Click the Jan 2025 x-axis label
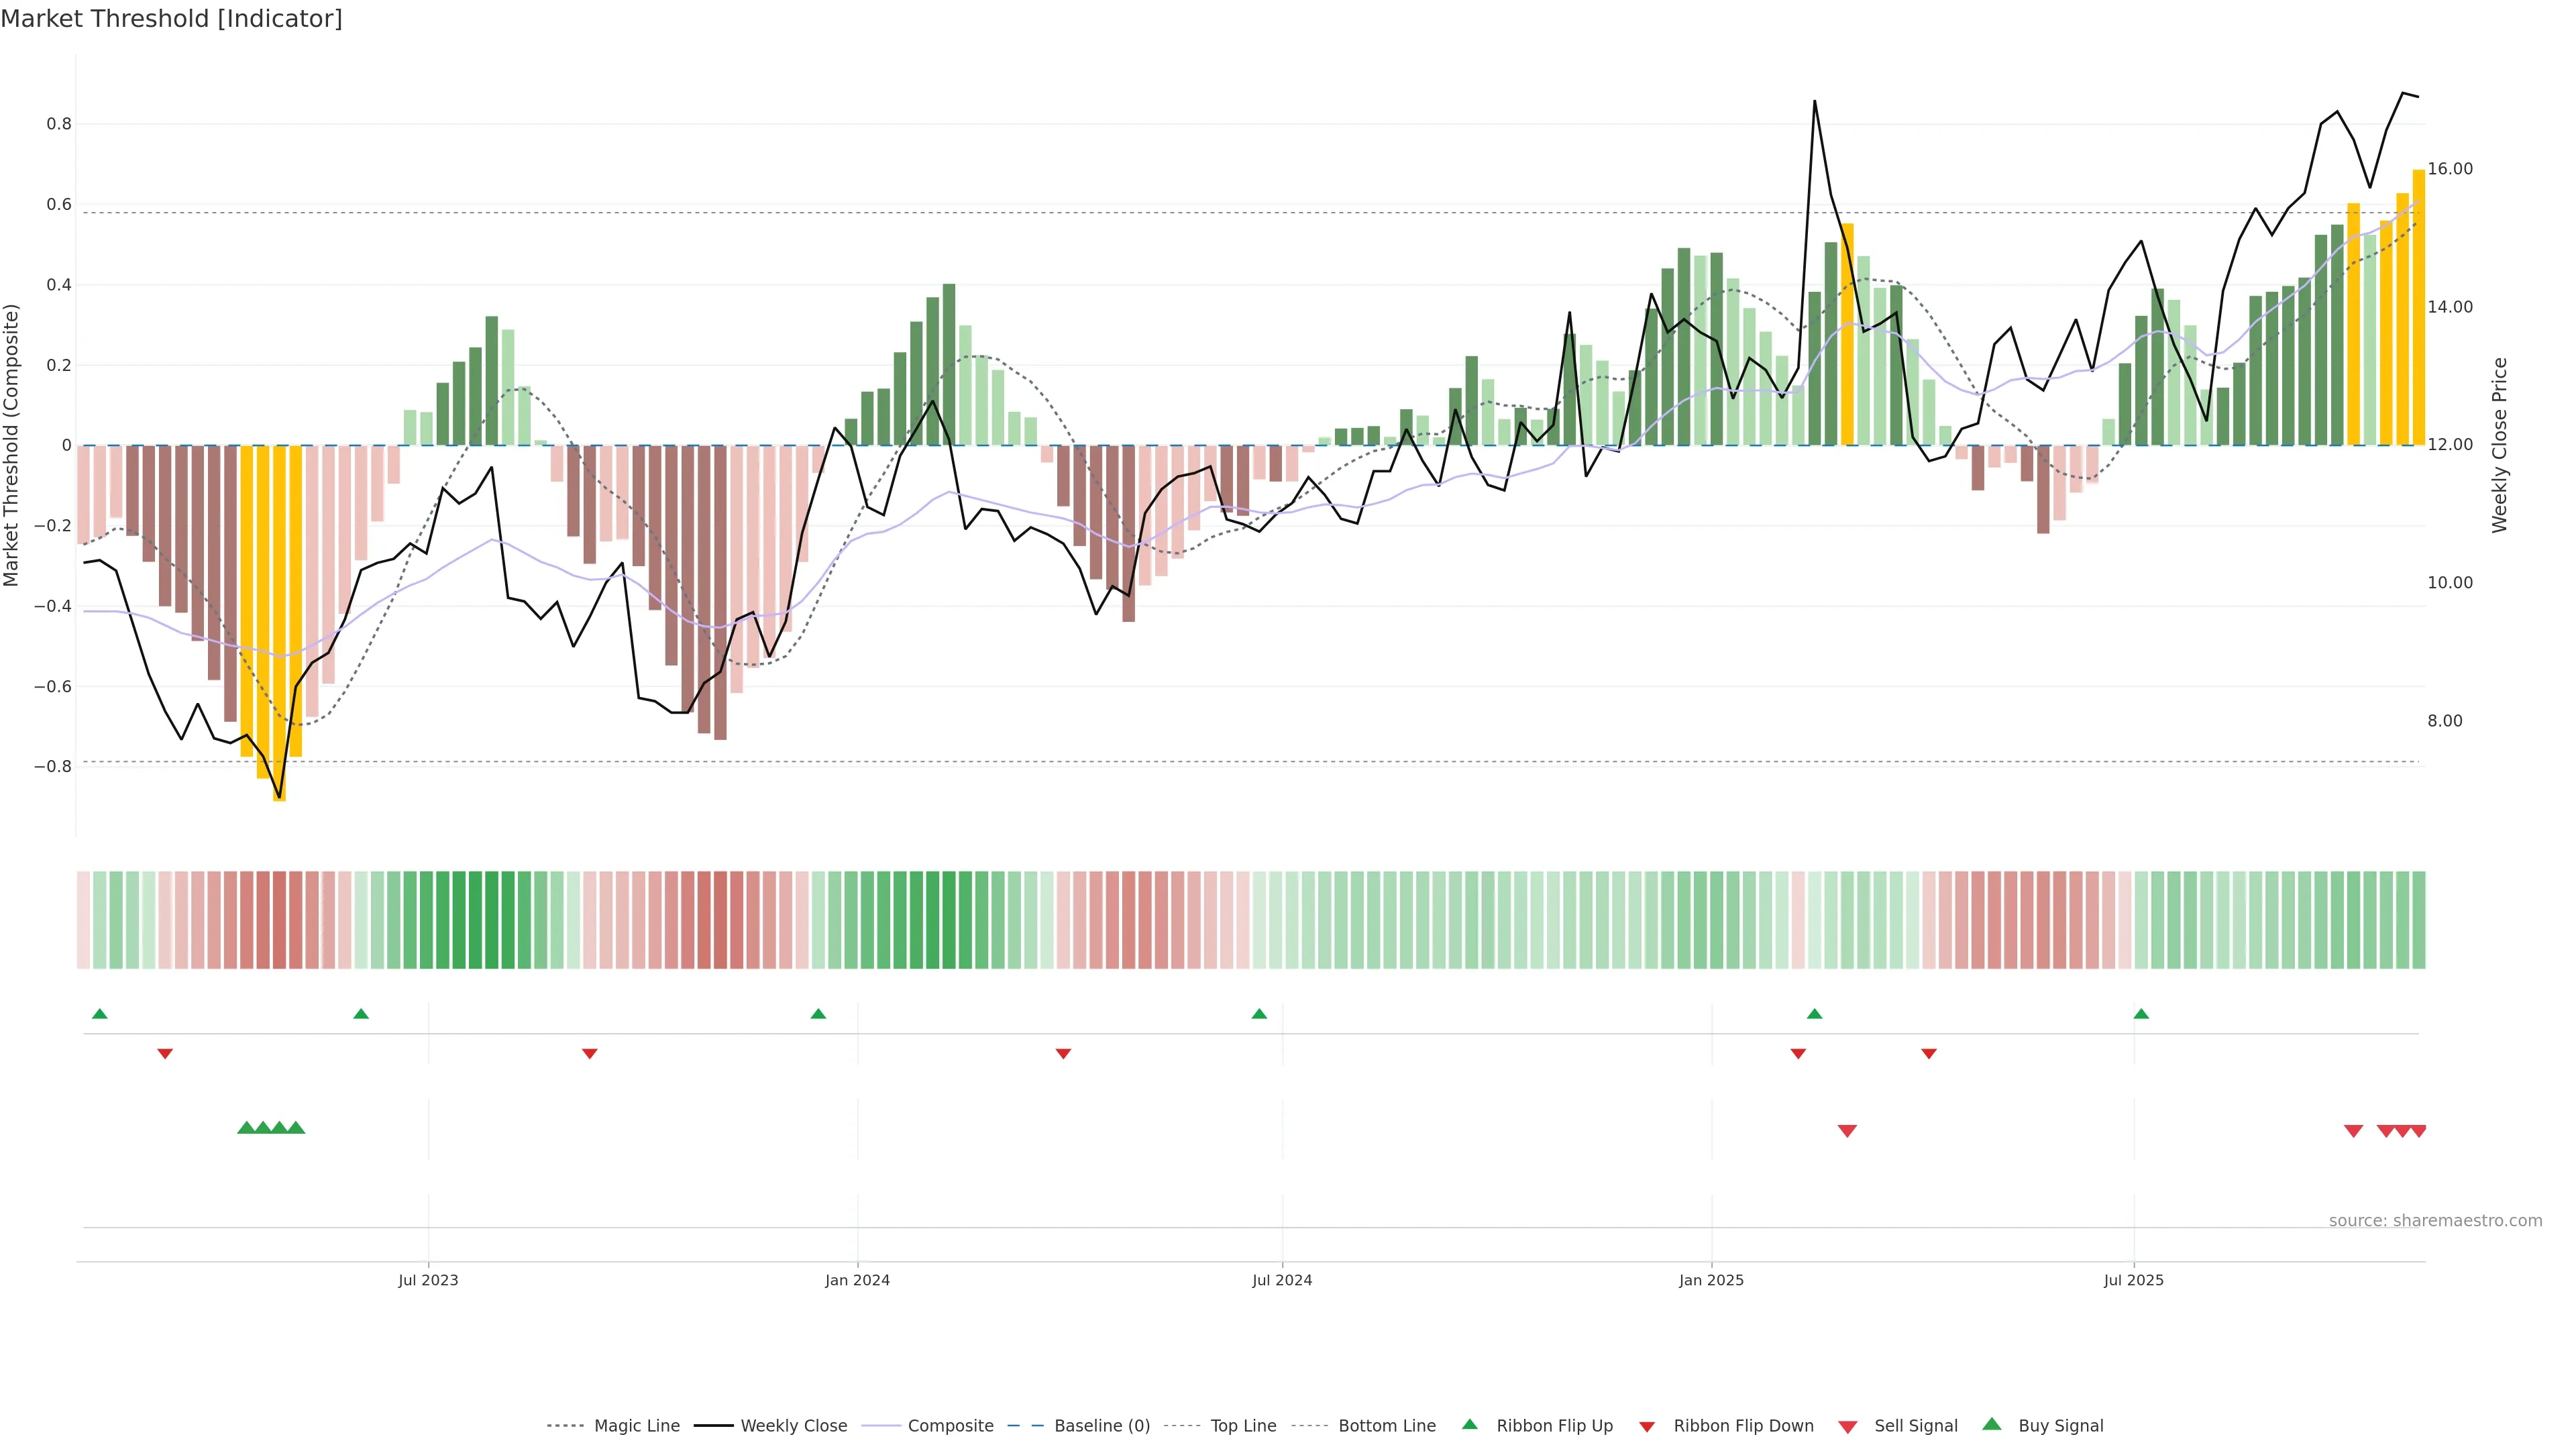The width and height of the screenshot is (2576, 1449). pyautogui.click(x=1711, y=1280)
